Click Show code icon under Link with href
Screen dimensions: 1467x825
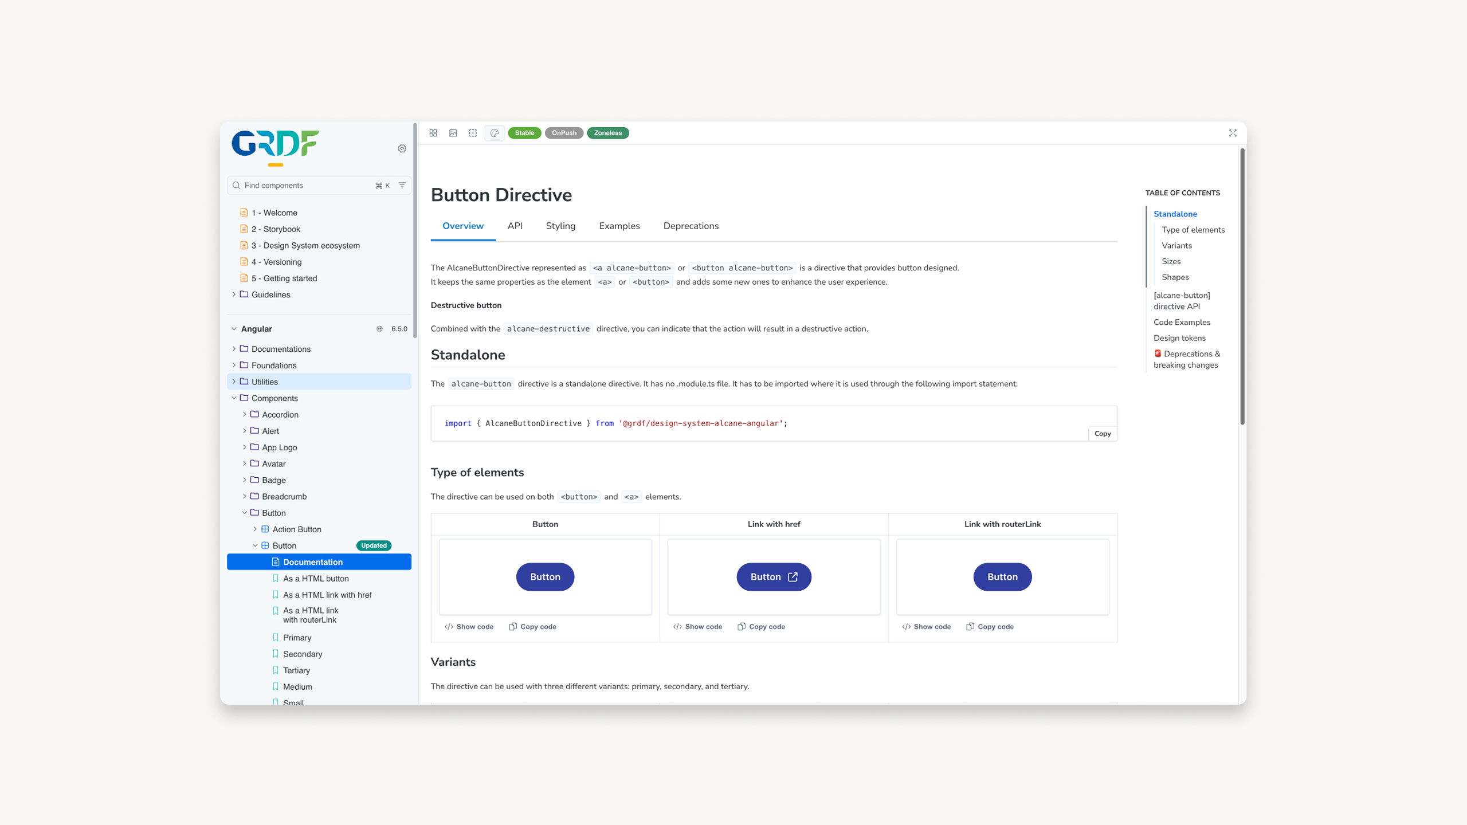pos(677,626)
